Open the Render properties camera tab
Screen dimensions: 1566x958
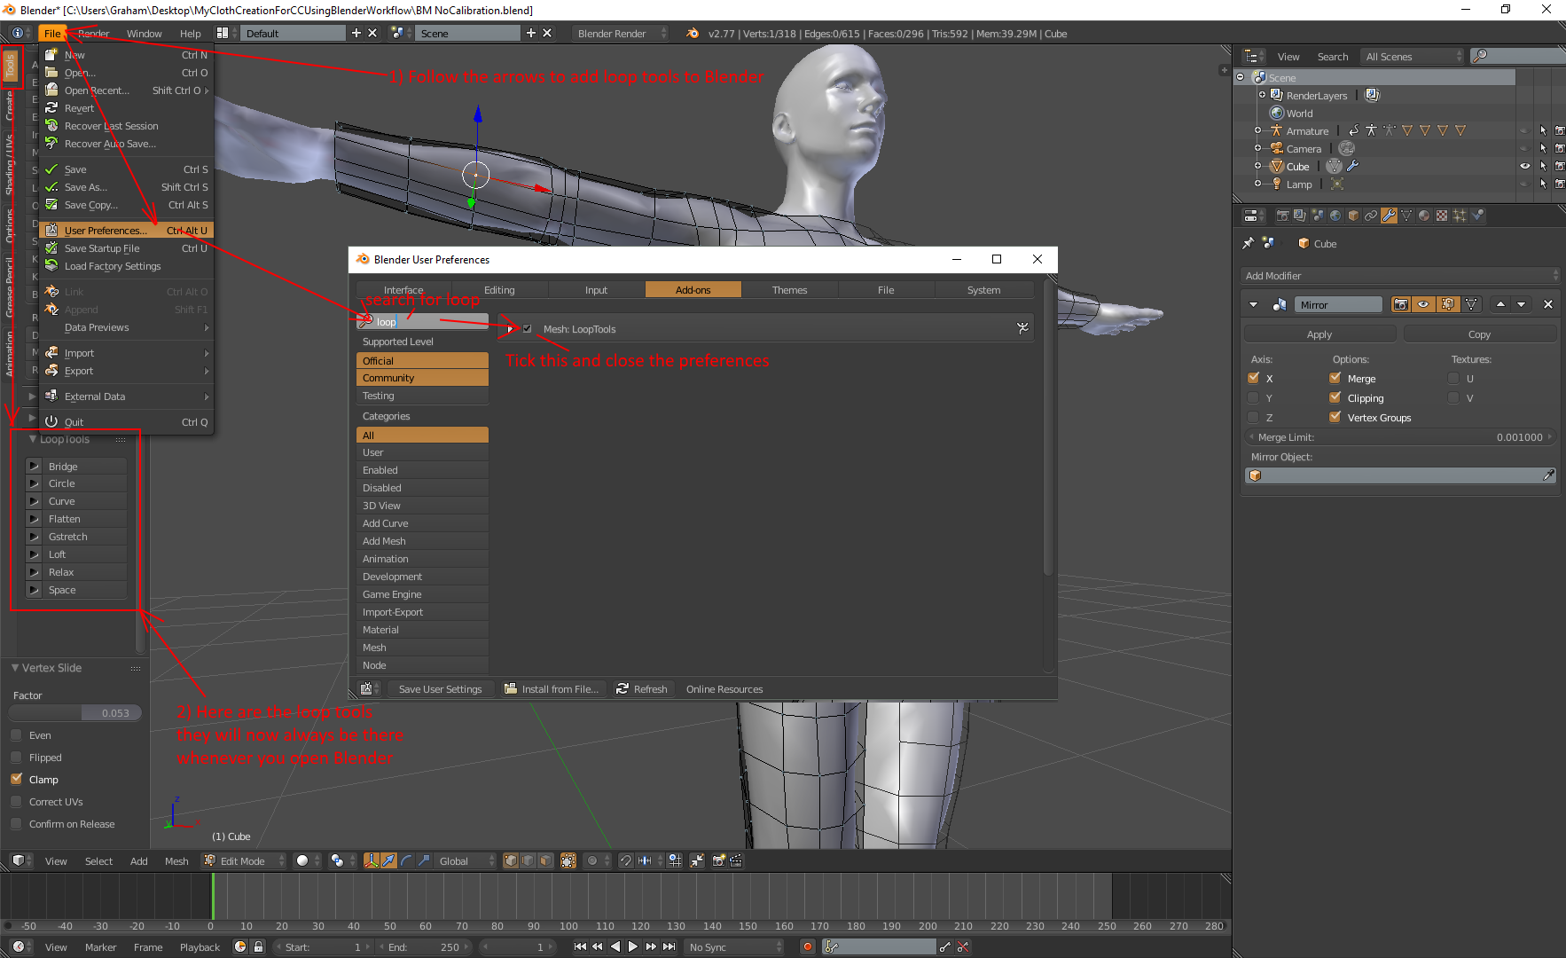click(1282, 216)
